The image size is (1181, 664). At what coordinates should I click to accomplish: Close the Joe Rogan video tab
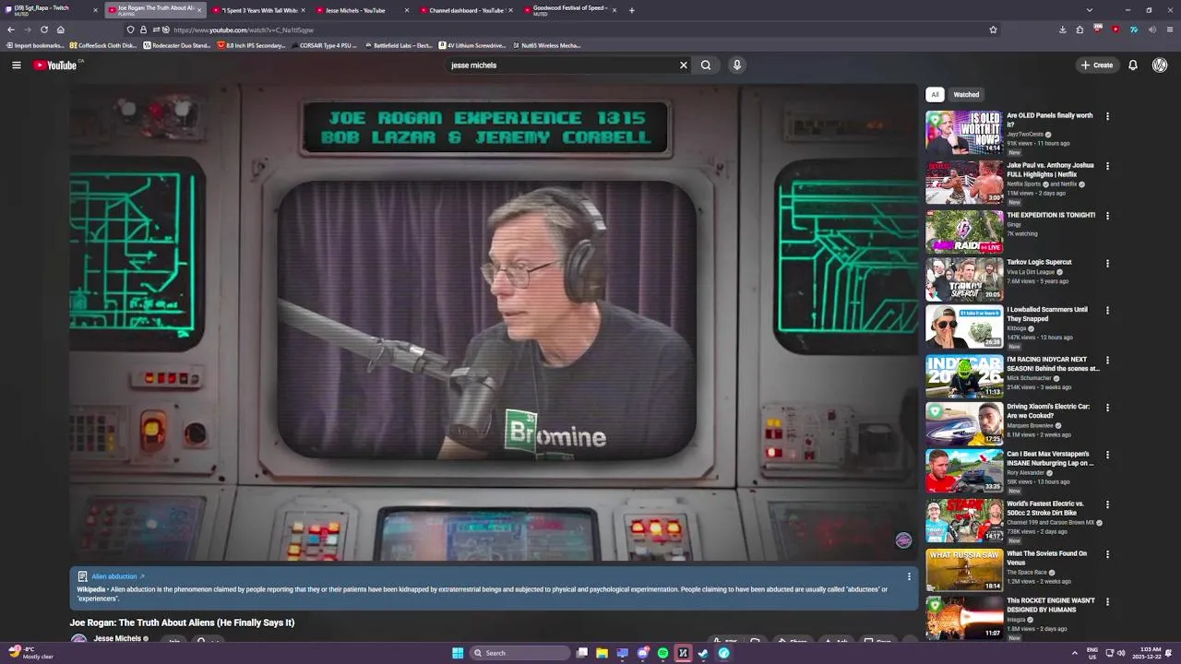(199, 10)
